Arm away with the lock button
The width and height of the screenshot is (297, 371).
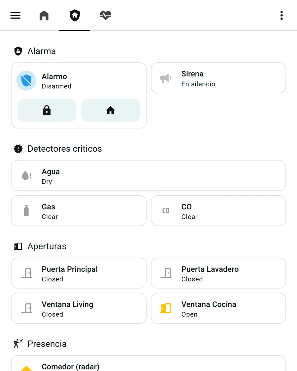pyautogui.click(x=47, y=110)
